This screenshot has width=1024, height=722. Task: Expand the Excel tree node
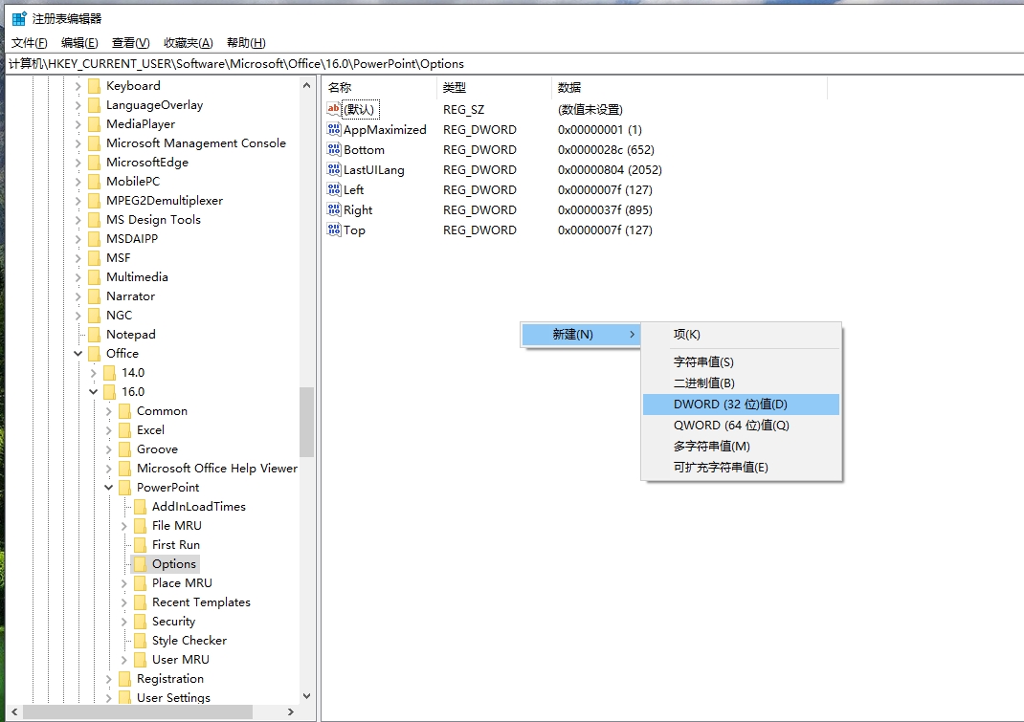pyautogui.click(x=108, y=429)
